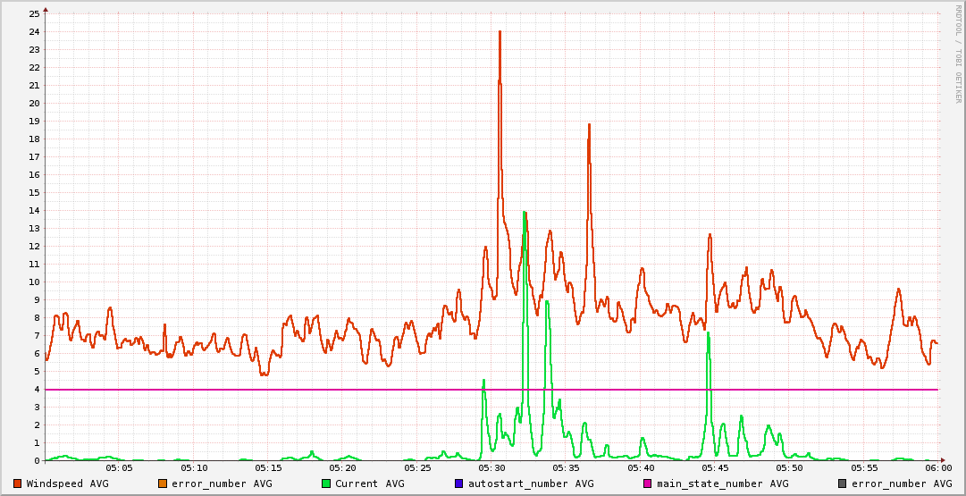Click the orange error_number legend swatch
This screenshot has width=966, height=496.
tap(163, 483)
